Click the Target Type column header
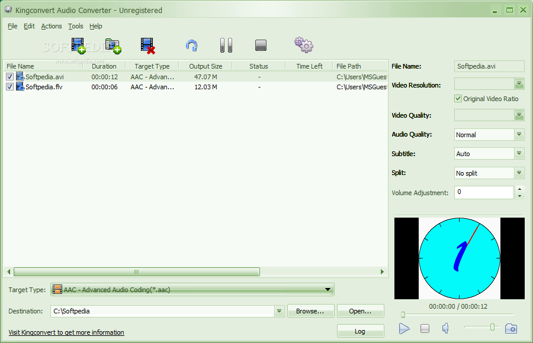 coord(152,66)
